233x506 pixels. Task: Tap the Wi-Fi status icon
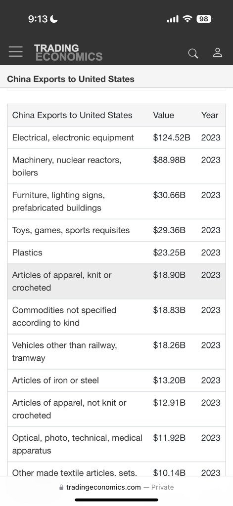coord(187,19)
